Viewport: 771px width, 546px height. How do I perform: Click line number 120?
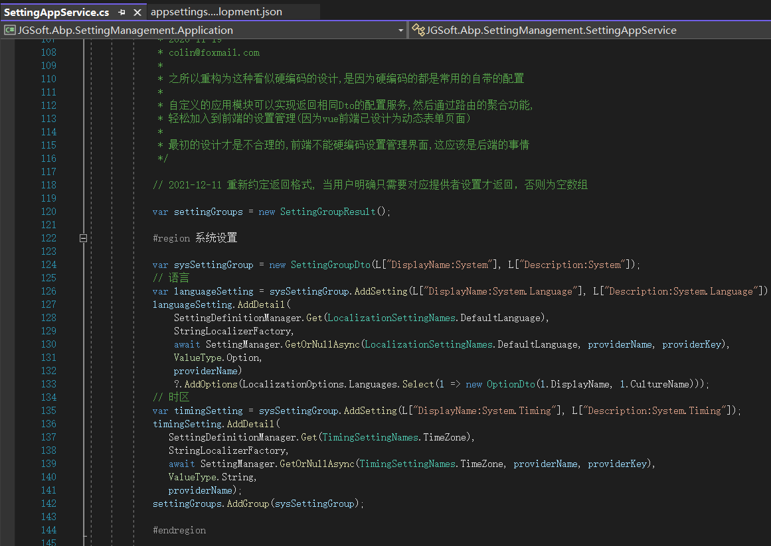click(48, 212)
